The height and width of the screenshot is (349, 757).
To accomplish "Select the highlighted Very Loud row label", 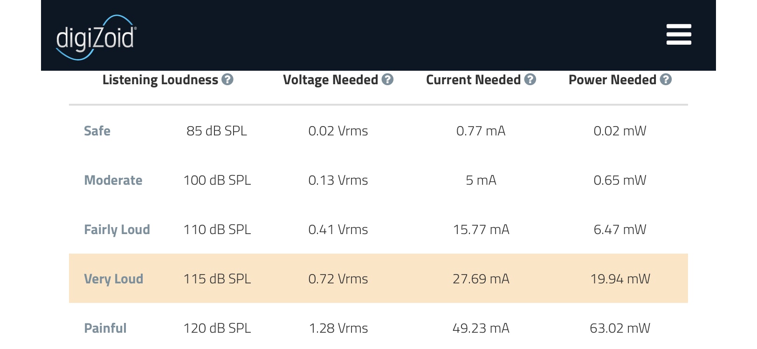I will coord(114,279).
